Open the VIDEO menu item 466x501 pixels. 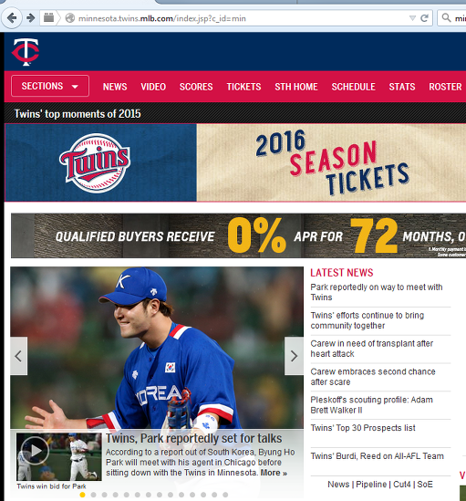point(153,87)
